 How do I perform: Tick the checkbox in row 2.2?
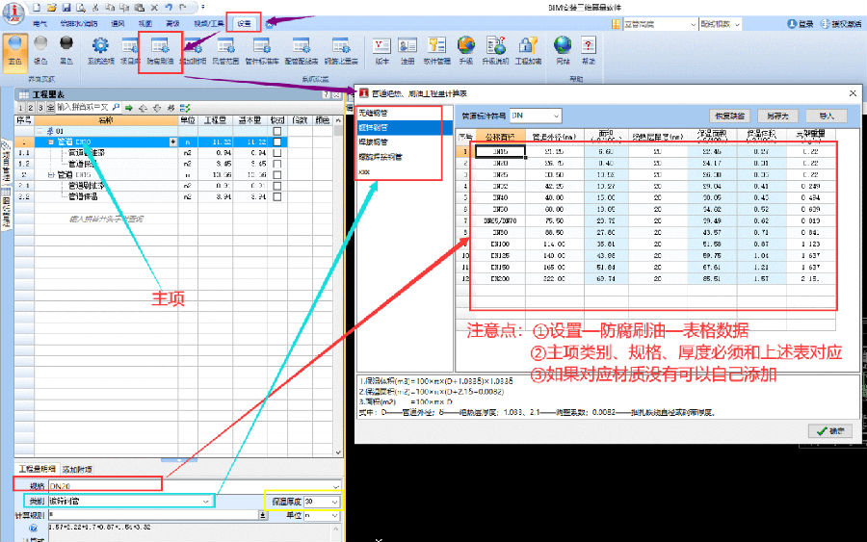[x=277, y=196]
